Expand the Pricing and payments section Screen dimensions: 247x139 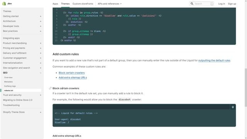click(x=41, y=48)
